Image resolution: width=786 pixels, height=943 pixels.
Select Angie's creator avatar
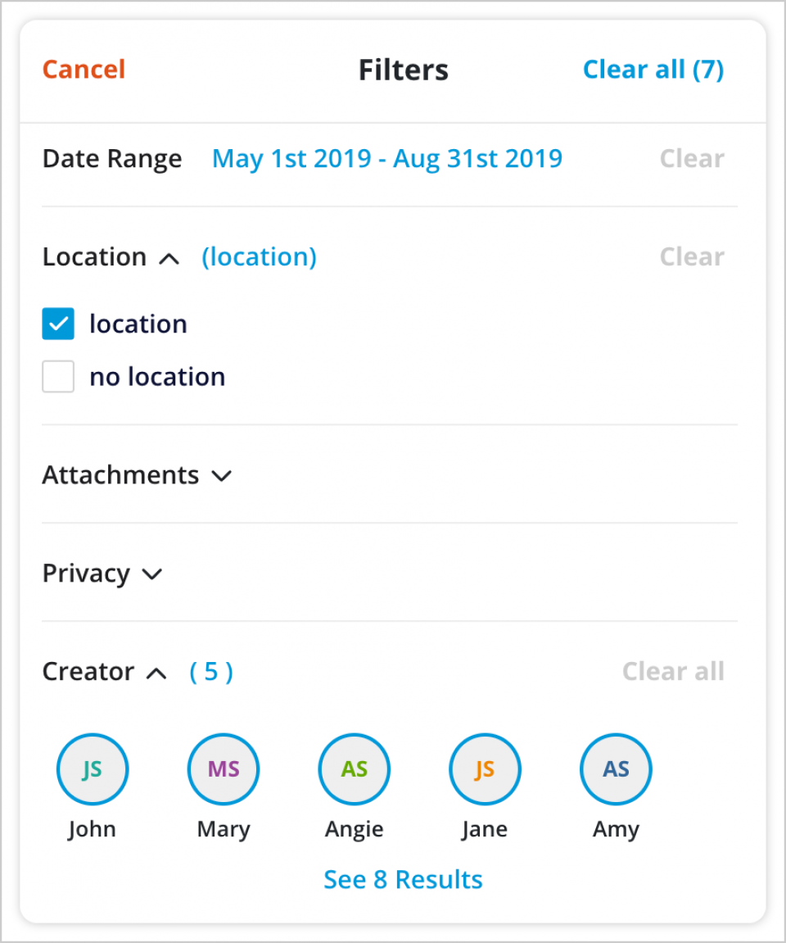pyautogui.click(x=354, y=768)
